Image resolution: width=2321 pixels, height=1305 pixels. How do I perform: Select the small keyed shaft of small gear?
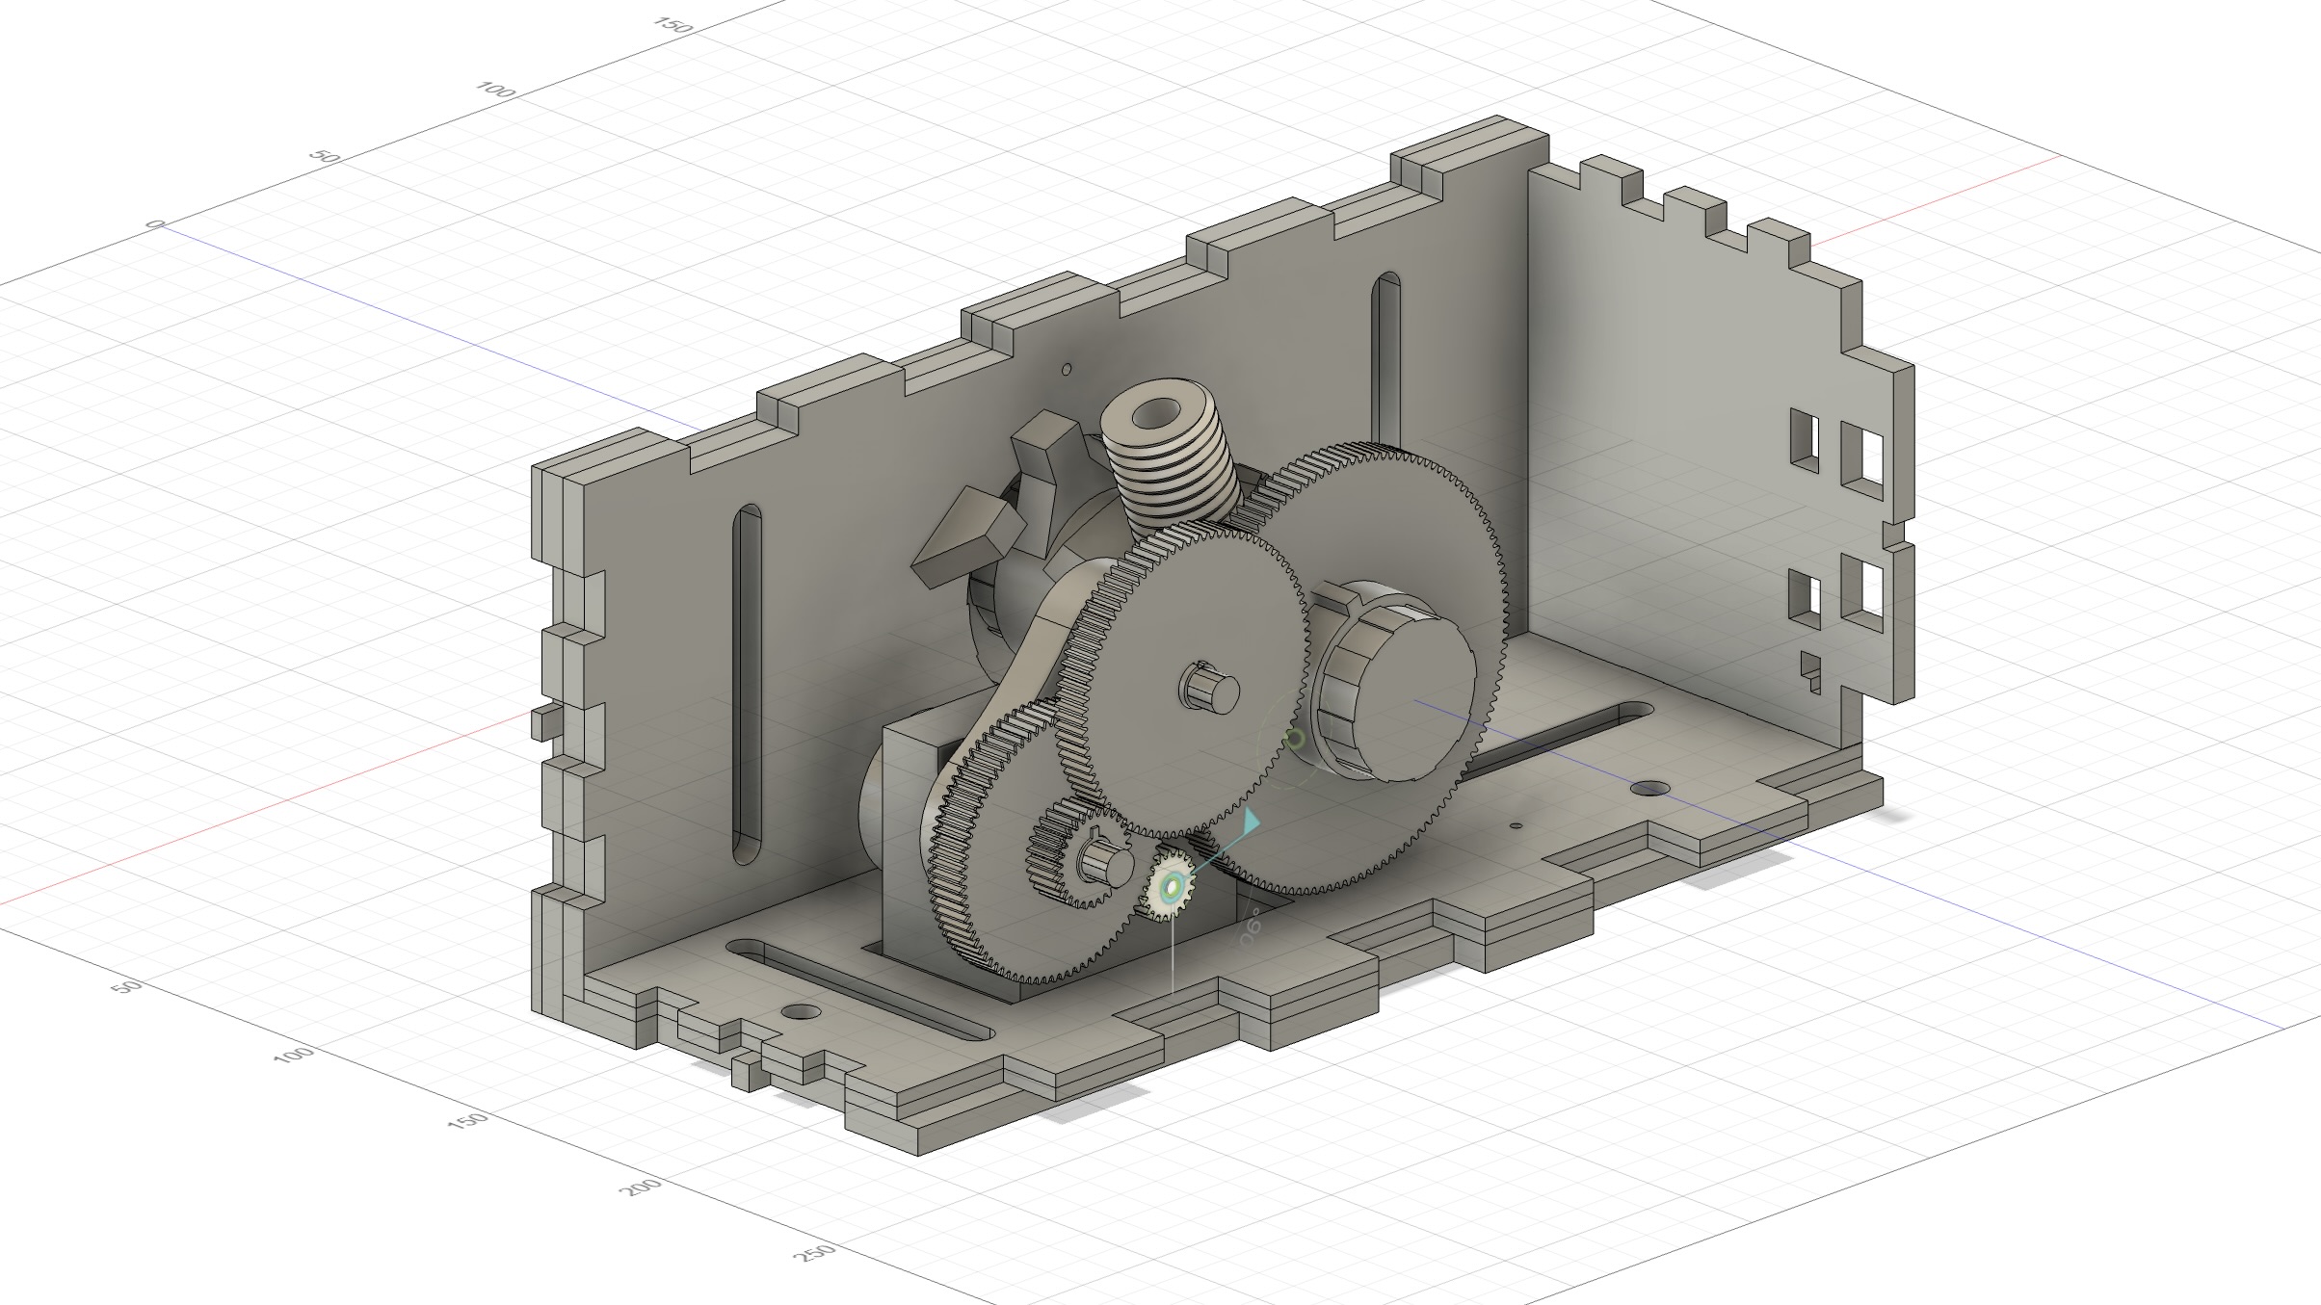1107,862
